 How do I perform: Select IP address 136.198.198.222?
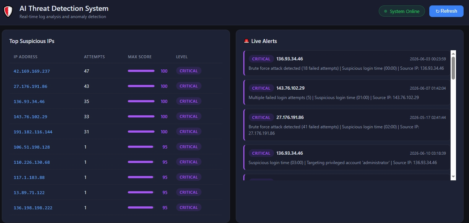coord(33,208)
